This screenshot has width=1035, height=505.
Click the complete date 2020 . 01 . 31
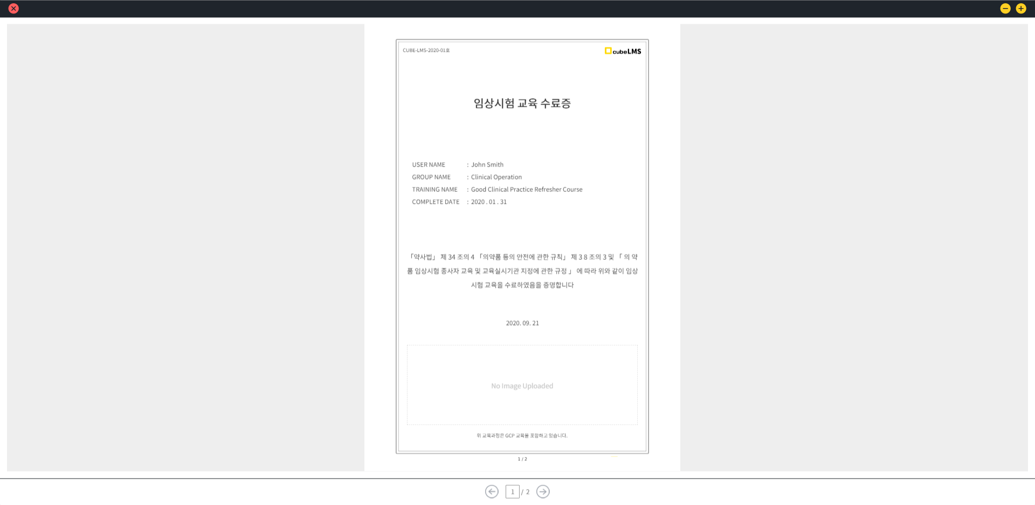click(x=488, y=202)
